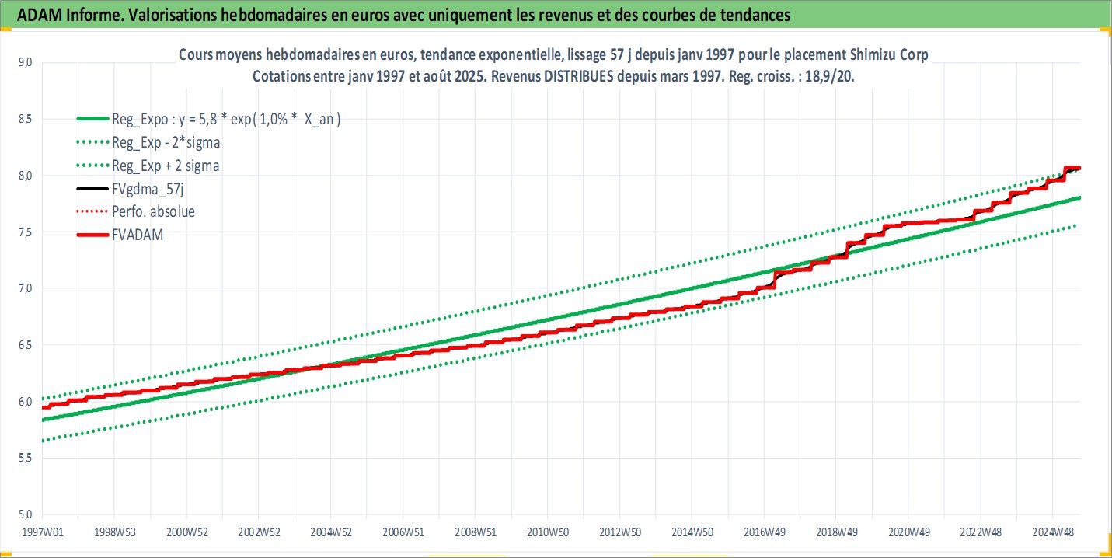Click x-axis label 2022W48
The height and width of the screenshot is (558, 1112).
click(980, 532)
